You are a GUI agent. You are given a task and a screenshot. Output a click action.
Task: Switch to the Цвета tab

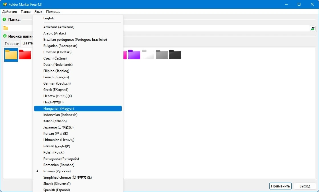tap(27, 43)
